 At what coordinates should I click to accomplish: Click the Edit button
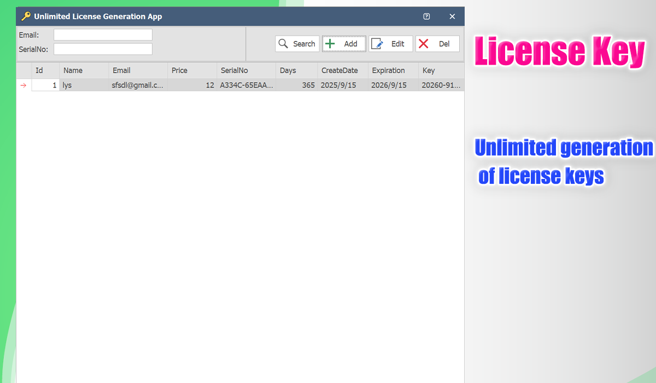(391, 44)
